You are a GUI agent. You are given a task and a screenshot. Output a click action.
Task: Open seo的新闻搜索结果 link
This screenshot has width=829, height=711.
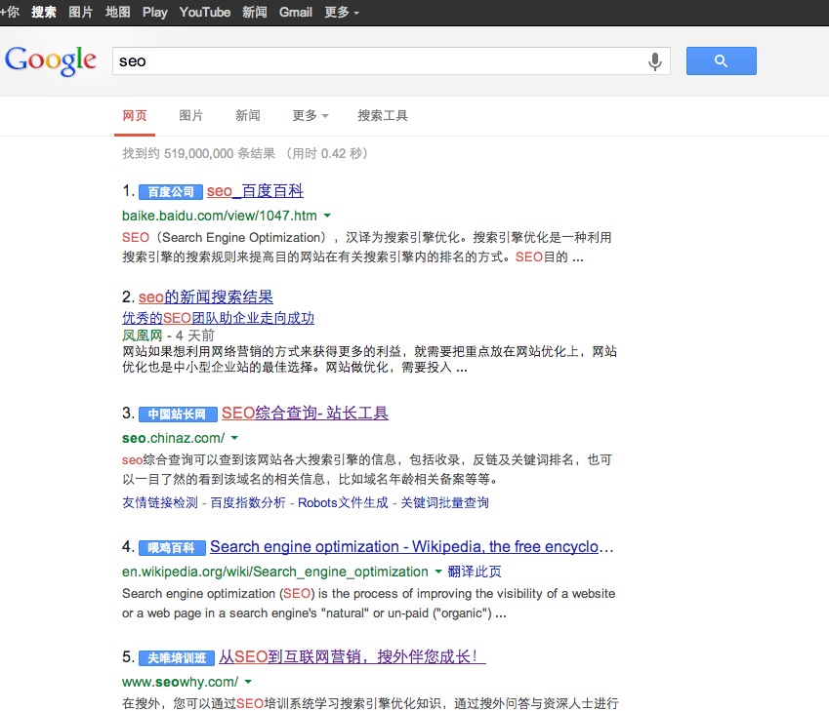coord(206,296)
